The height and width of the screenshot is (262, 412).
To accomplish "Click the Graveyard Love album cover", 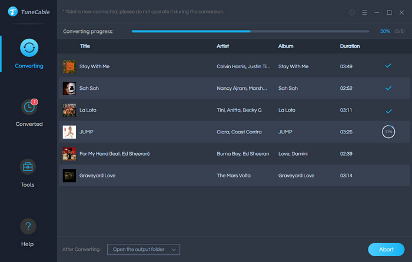I will coord(69,176).
